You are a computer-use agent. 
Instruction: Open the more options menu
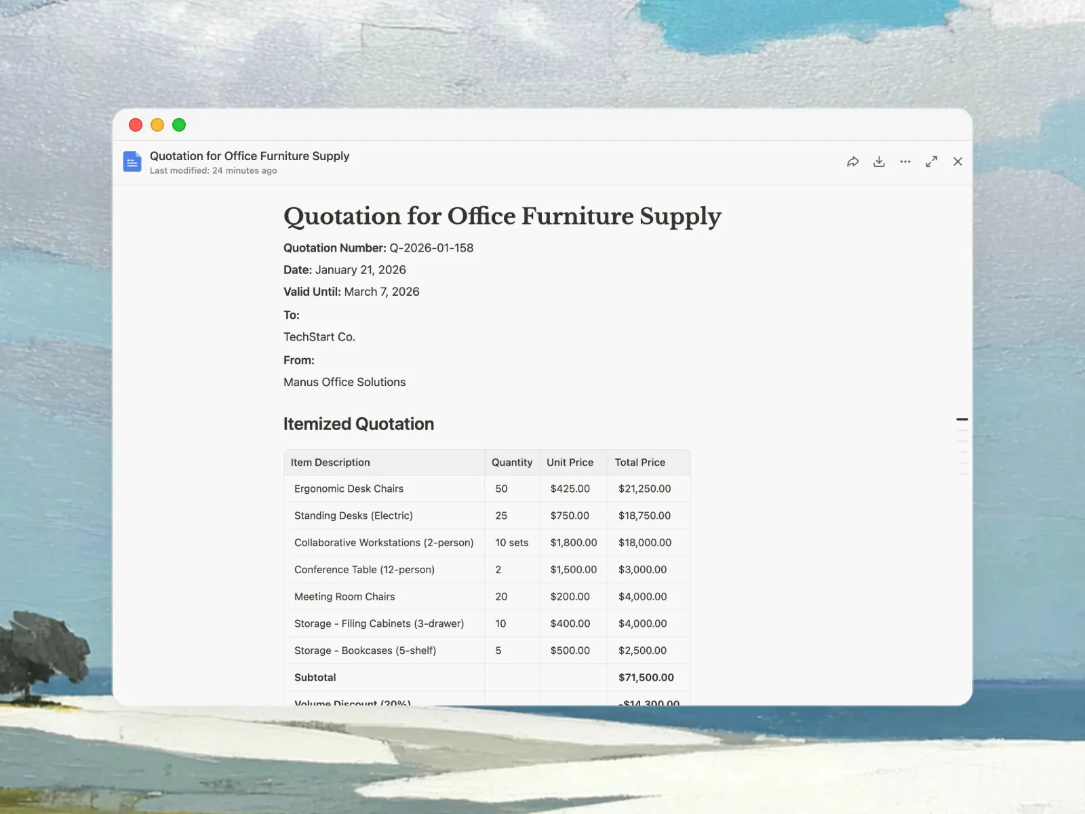(x=905, y=161)
